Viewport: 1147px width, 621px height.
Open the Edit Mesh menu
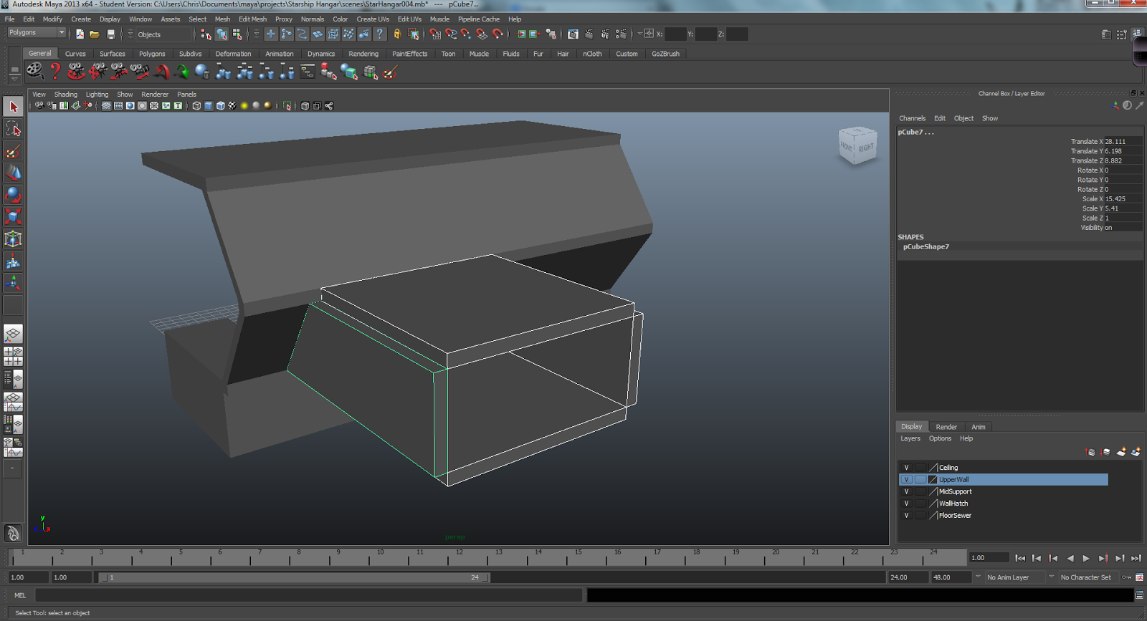click(252, 19)
